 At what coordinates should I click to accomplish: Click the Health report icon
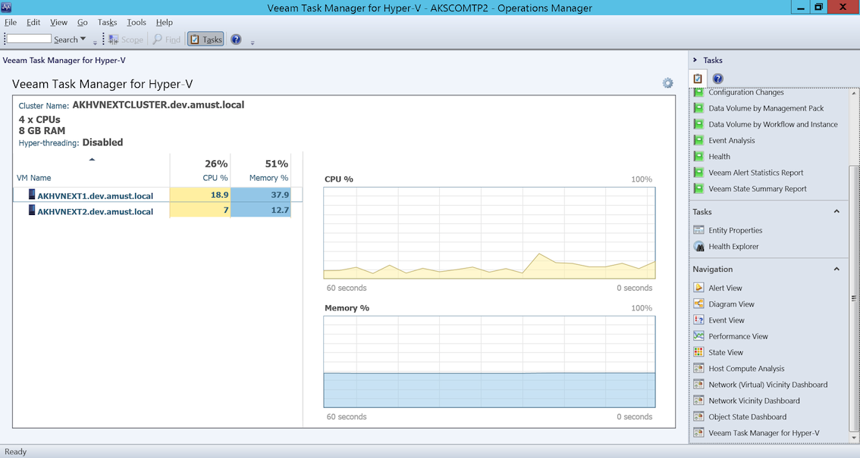tap(698, 157)
